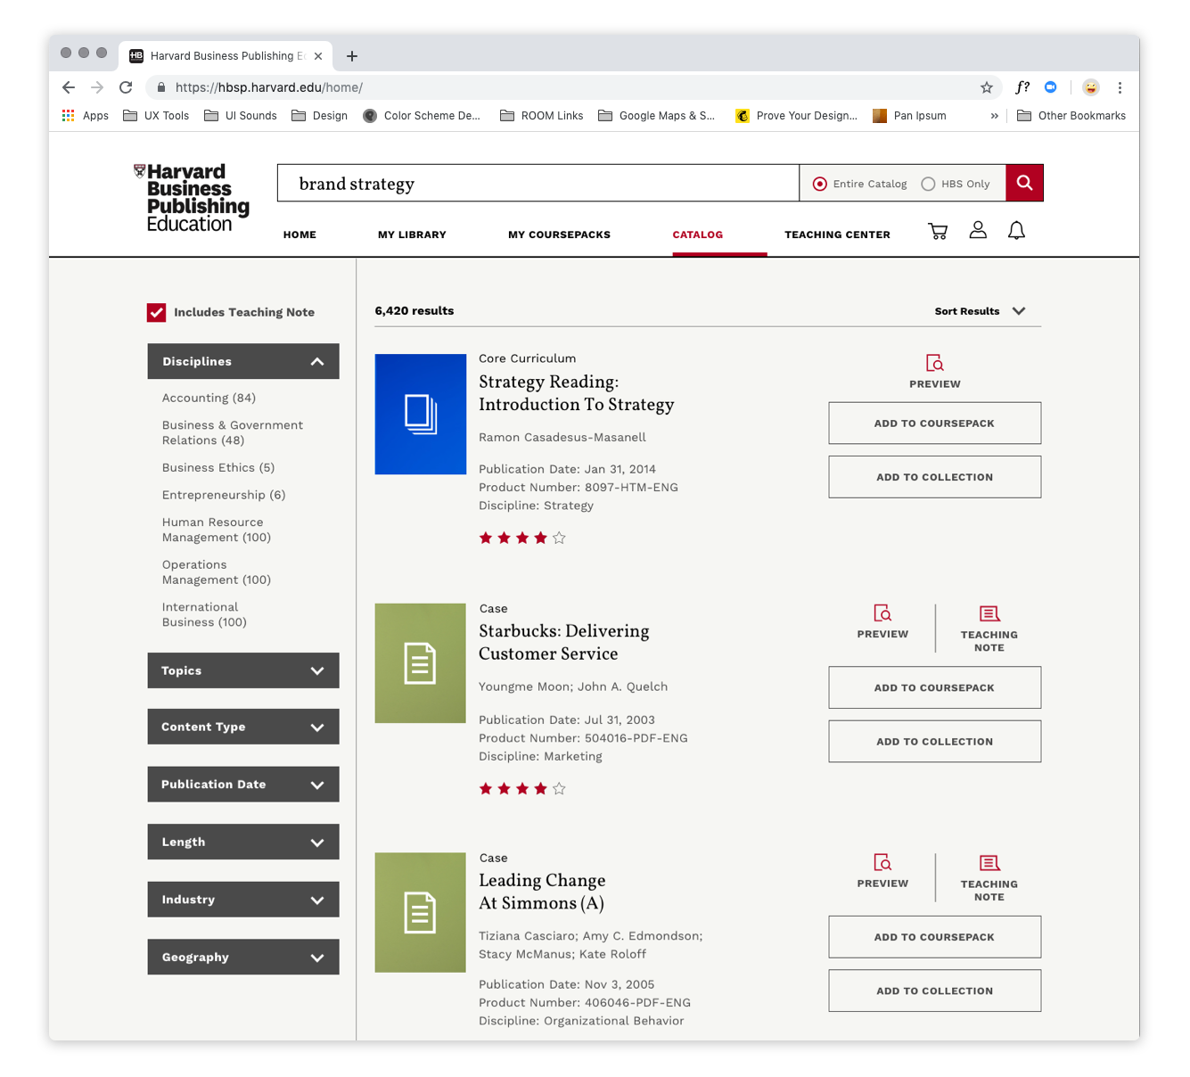Select the HBS Only radio button
Viewport: 1190px width, 1077px height.
928,184
